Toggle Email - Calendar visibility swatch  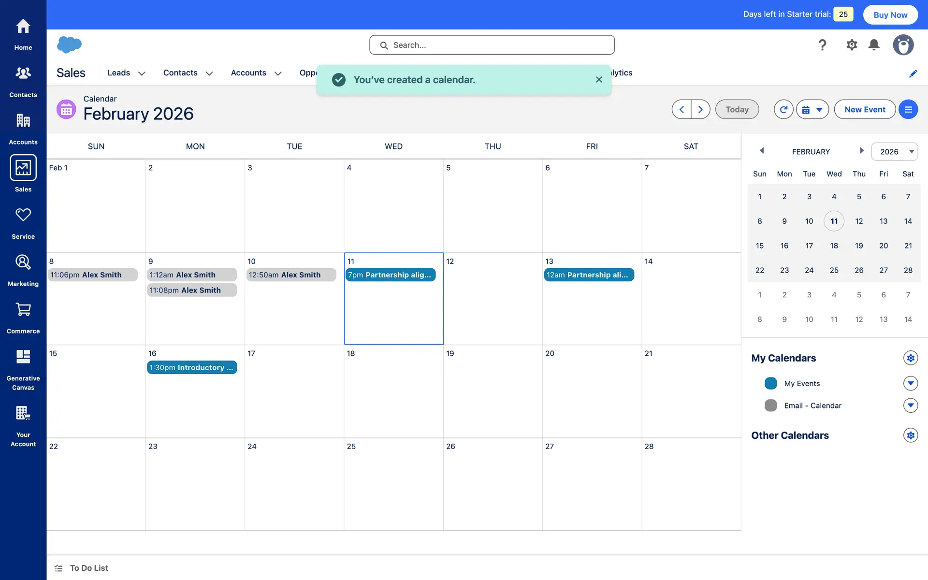pyautogui.click(x=770, y=406)
